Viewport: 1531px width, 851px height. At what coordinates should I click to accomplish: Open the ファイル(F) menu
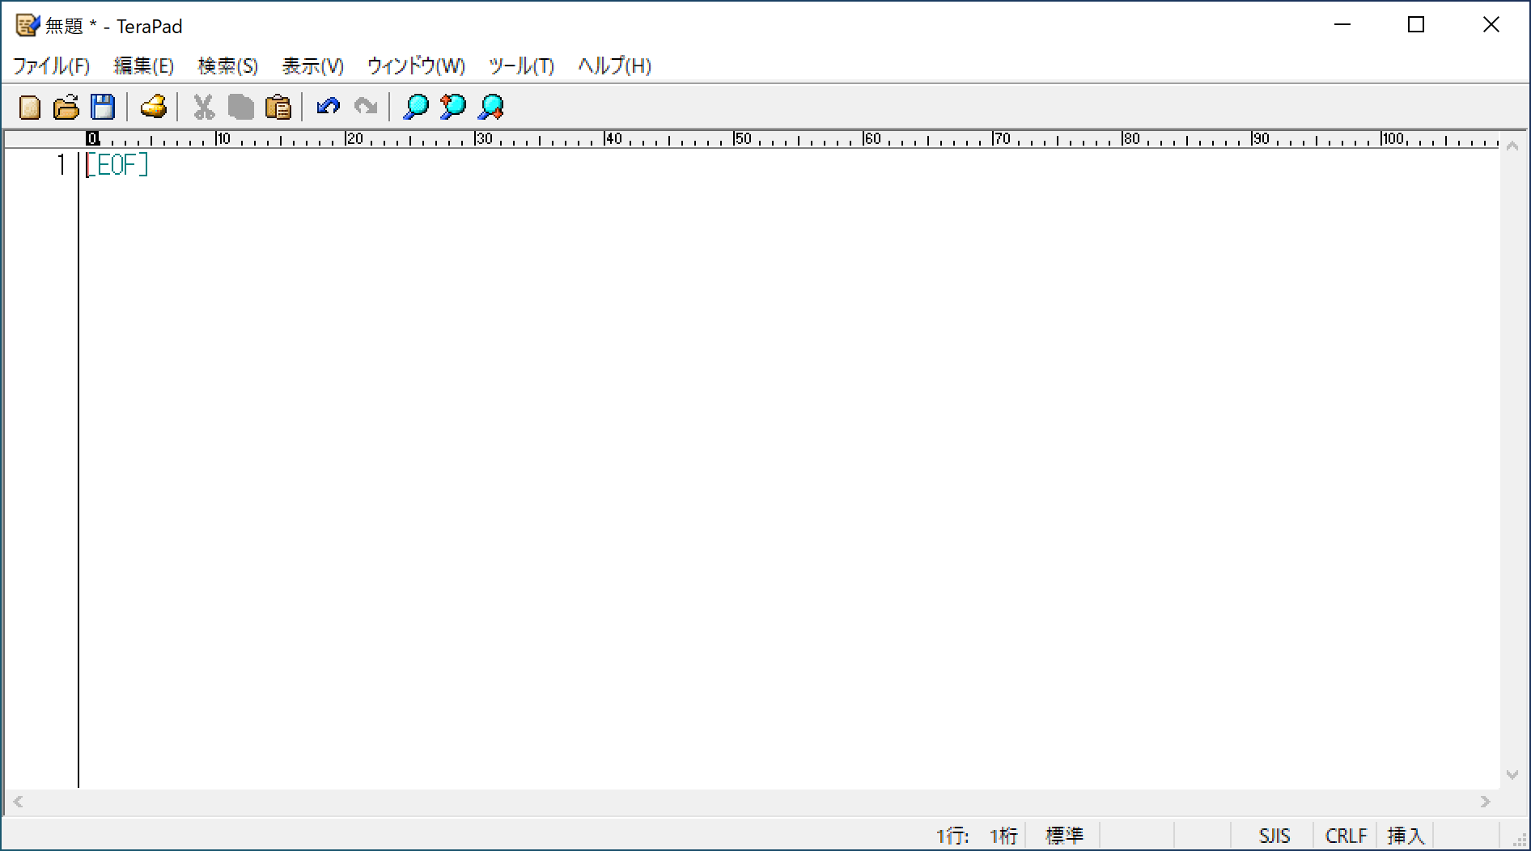51,66
